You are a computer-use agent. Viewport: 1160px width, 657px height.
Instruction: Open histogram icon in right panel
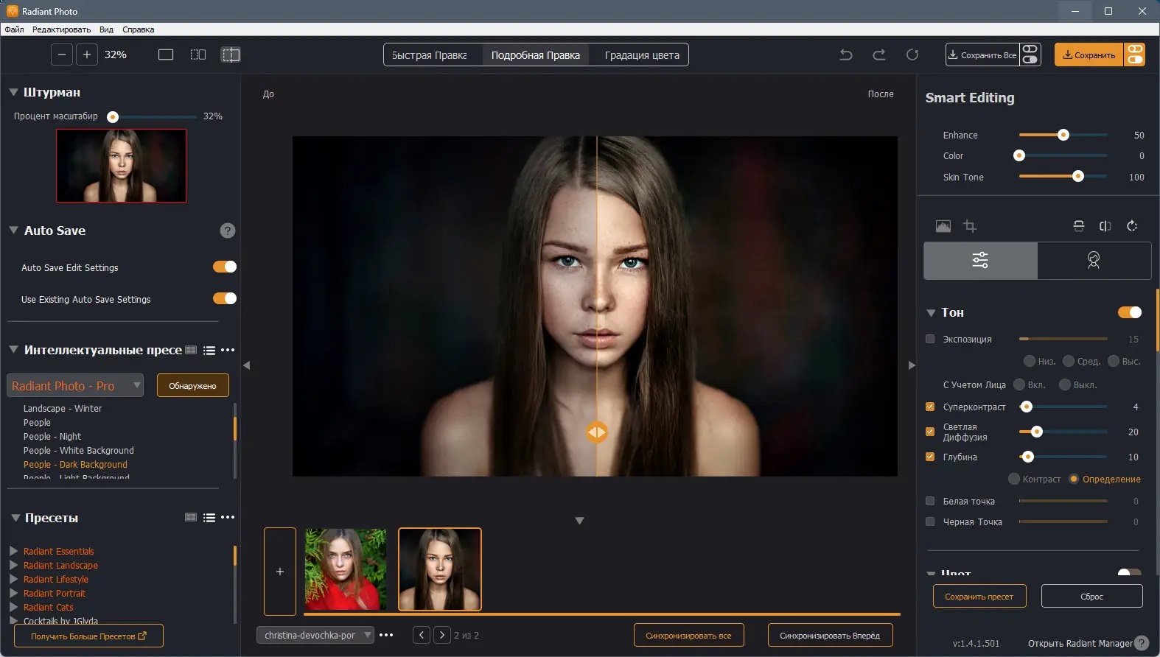[943, 226]
